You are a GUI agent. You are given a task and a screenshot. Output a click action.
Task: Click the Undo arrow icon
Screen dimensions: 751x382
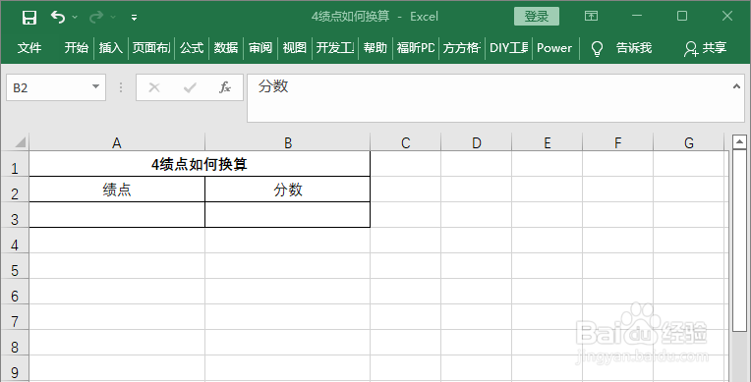pos(58,18)
